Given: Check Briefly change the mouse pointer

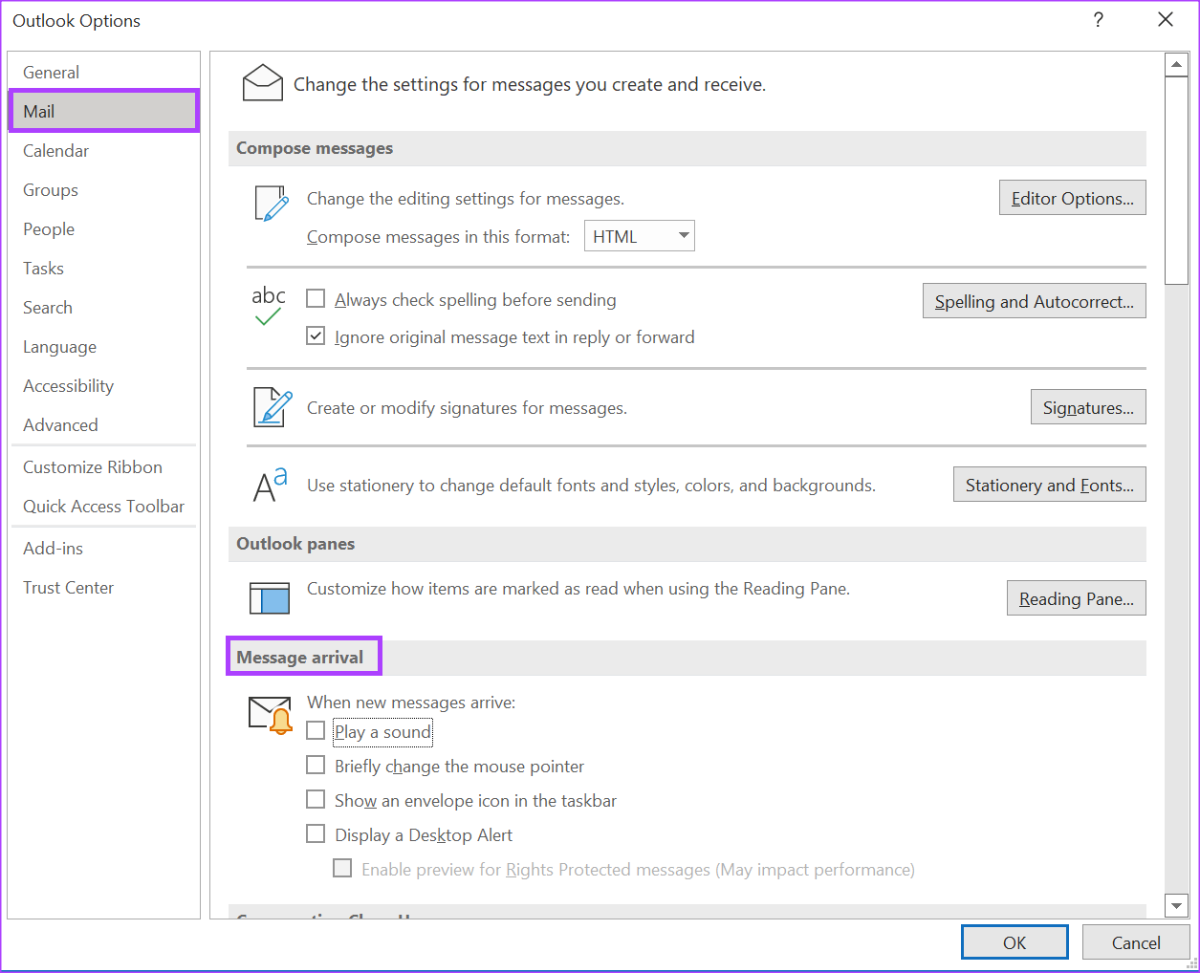Looking at the screenshot, I should [x=316, y=766].
